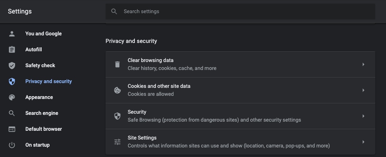
Task: Expand the Clear browsing data arrow
Action: coord(363,64)
